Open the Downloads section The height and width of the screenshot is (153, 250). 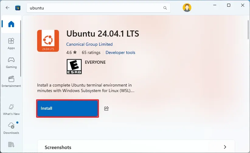11,128
